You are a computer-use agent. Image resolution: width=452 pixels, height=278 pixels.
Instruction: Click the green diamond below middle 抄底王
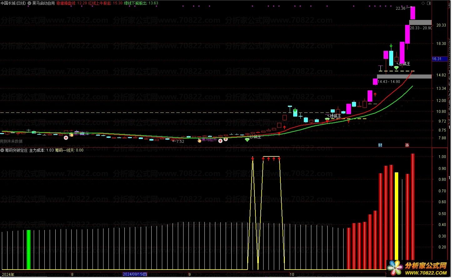(x=327, y=119)
